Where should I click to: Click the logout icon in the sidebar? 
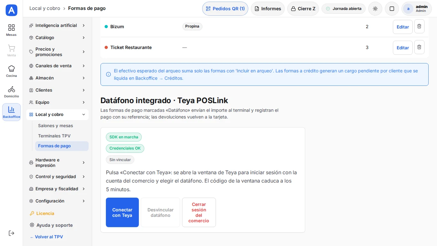click(12, 233)
